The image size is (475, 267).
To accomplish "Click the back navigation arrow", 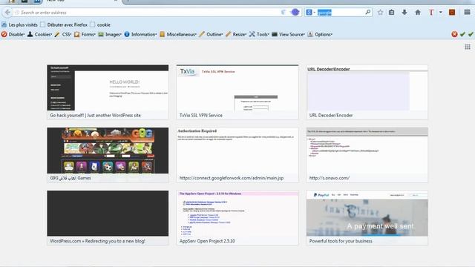I will tap(7, 13).
